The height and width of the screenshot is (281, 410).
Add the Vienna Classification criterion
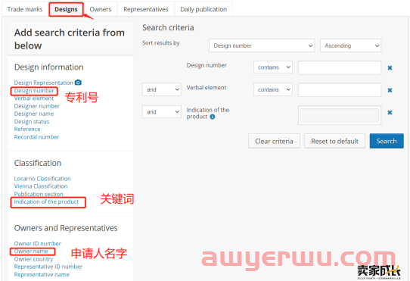click(41, 186)
